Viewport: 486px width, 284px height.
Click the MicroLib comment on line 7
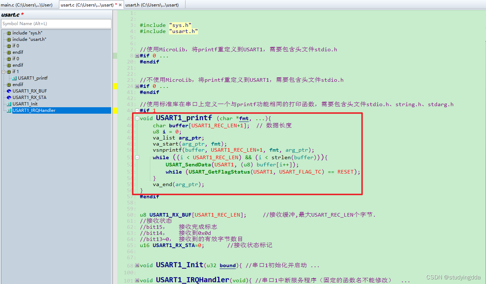238,49
